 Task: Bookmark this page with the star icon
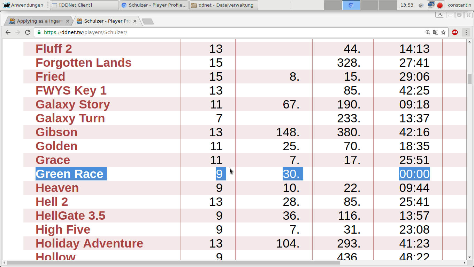443,32
